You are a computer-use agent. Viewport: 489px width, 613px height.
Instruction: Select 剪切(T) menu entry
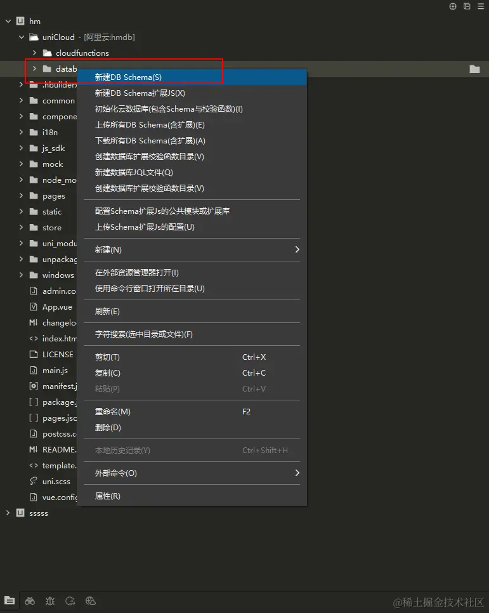click(192, 357)
